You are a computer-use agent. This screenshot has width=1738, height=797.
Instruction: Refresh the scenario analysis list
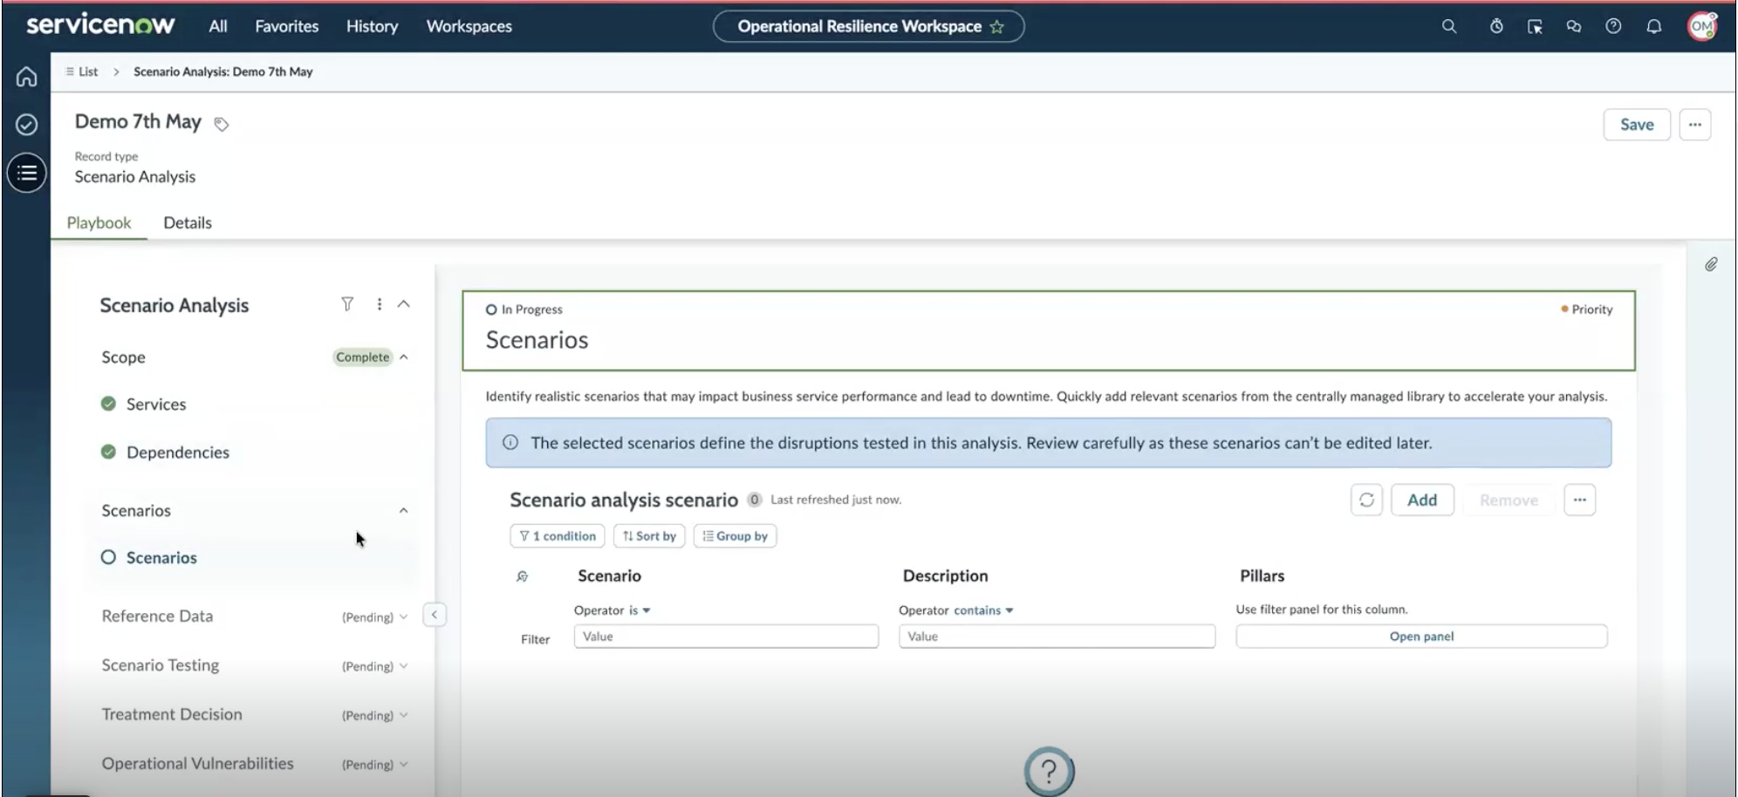[x=1366, y=500]
